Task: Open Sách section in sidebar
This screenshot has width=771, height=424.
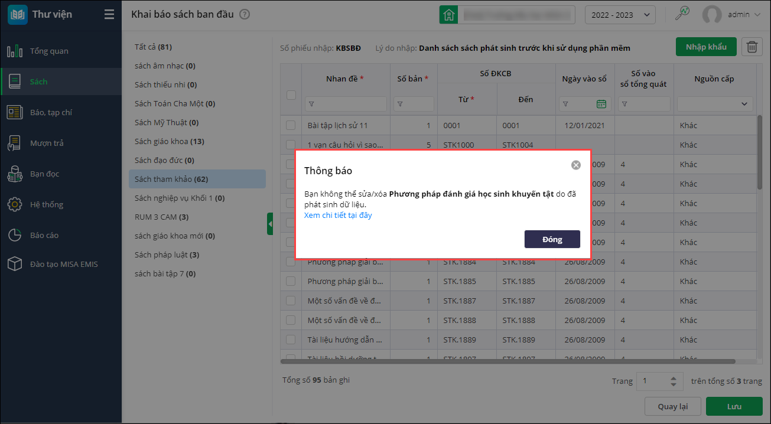Action: (61, 81)
